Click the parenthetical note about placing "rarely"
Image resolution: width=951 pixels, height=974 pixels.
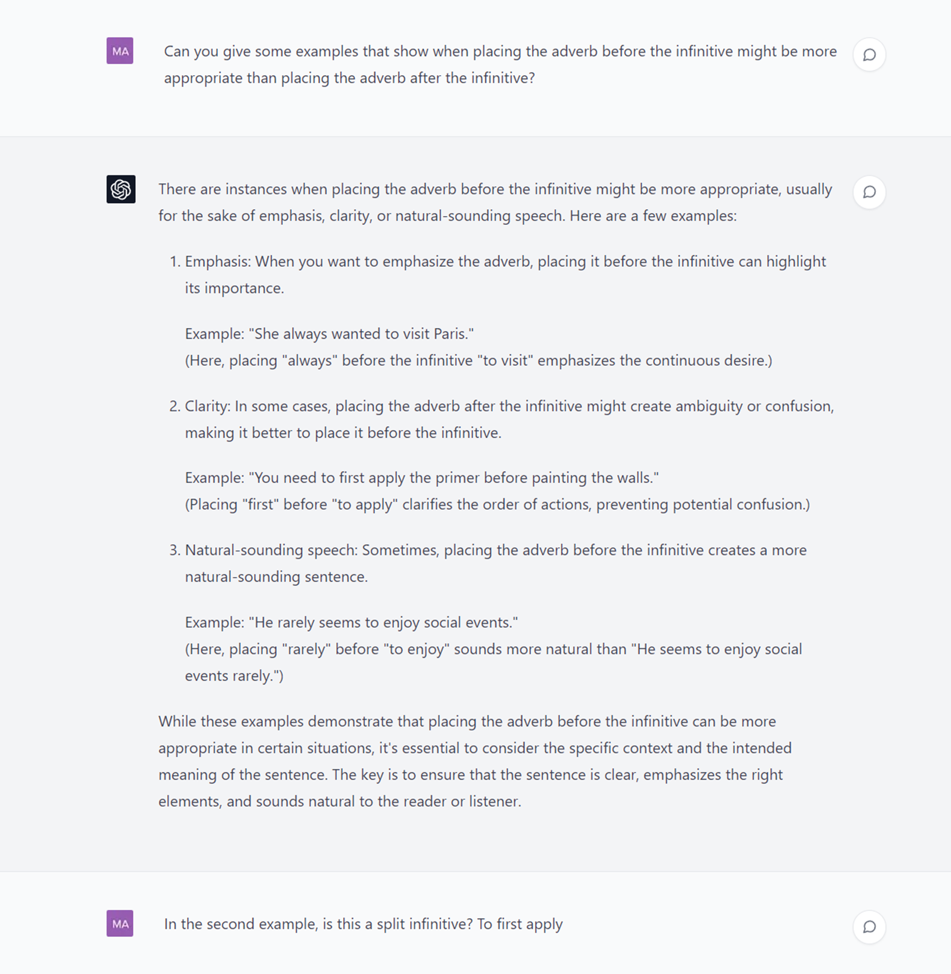(x=493, y=662)
